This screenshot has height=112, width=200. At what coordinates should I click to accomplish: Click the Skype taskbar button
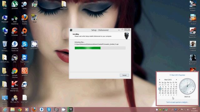point(49,110)
